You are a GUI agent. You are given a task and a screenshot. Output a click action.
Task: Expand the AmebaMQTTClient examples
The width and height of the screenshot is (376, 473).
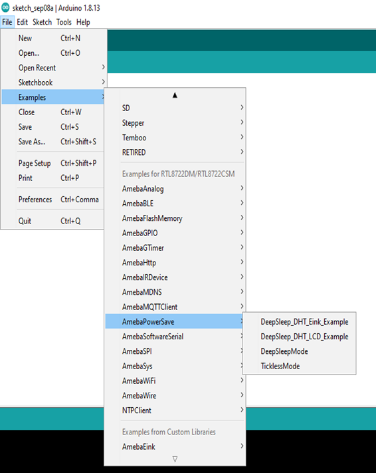pos(175,307)
